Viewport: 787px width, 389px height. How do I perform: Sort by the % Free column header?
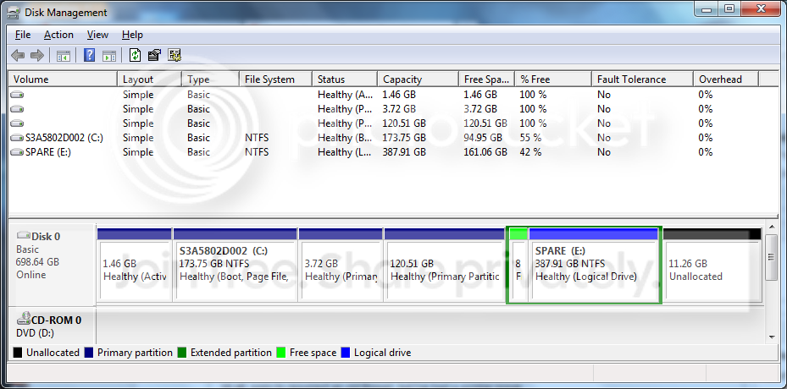pyautogui.click(x=553, y=79)
